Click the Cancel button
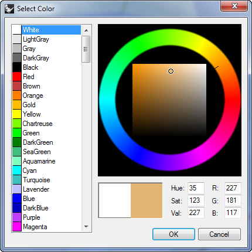The width and height of the screenshot is (252, 252). [x=219, y=234]
